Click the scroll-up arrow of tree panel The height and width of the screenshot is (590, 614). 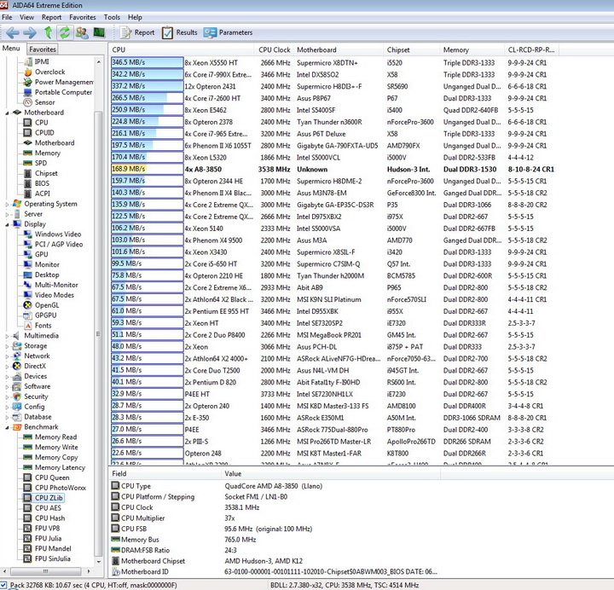point(98,62)
